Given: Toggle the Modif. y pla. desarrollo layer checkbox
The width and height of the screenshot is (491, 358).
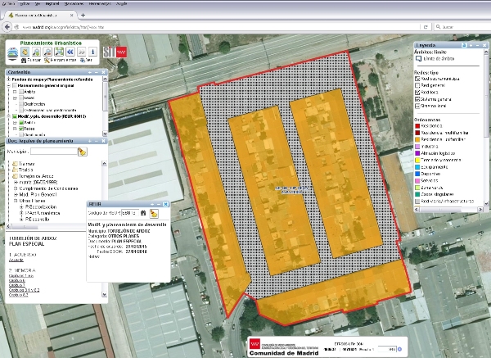Looking at the screenshot, I should pyautogui.click(x=15, y=116).
